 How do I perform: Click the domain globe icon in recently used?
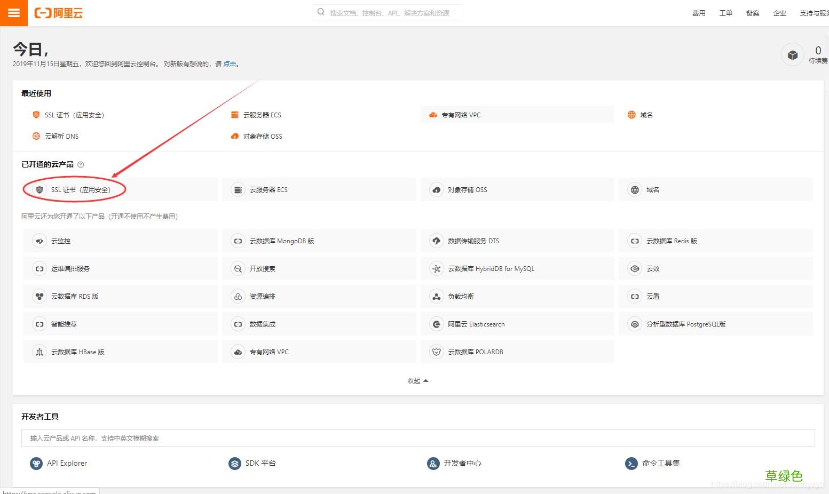tap(631, 115)
